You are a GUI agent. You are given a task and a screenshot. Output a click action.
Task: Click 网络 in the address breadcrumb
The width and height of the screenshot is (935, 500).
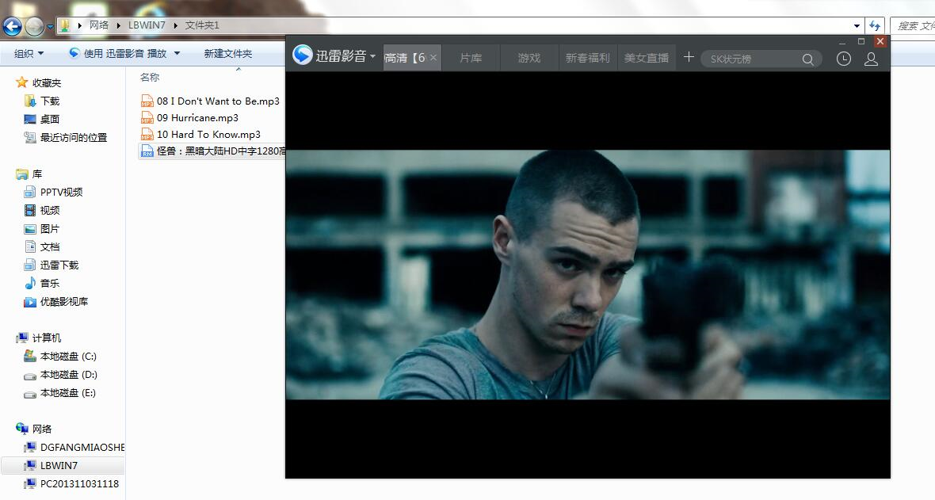(99, 25)
